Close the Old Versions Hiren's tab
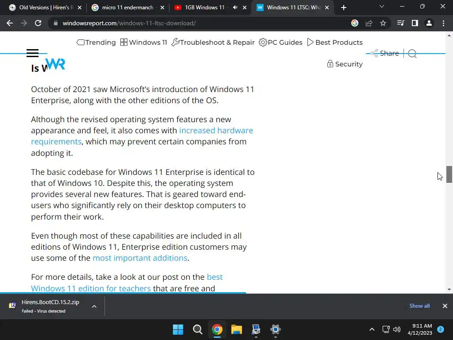Viewport: 453px width, 340px height. pos(80,8)
